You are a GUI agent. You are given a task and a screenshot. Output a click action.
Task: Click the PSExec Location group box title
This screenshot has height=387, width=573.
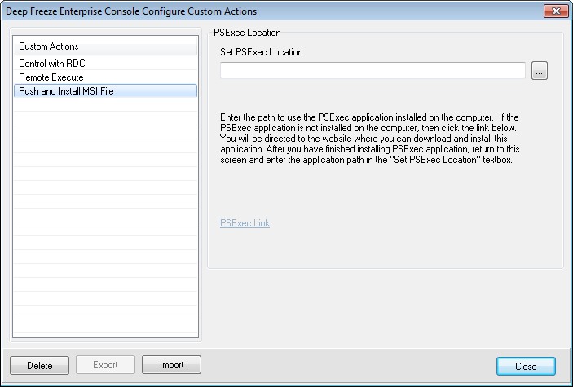click(247, 33)
